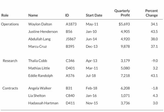Click the $5,693 quarterly profit cell
164x112 pixels.
click(124, 24)
